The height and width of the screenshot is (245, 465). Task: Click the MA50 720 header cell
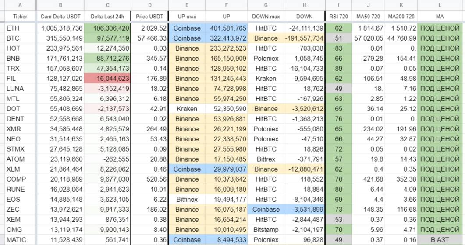click(x=368, y=17)
